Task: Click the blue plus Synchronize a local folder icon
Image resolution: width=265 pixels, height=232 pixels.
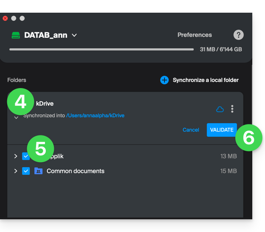Action: click(164, 80)
